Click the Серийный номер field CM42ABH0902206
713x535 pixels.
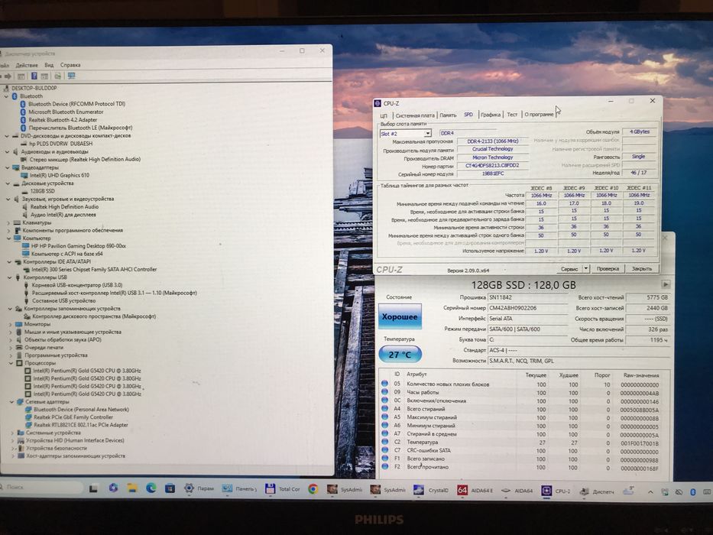[527, 308]
